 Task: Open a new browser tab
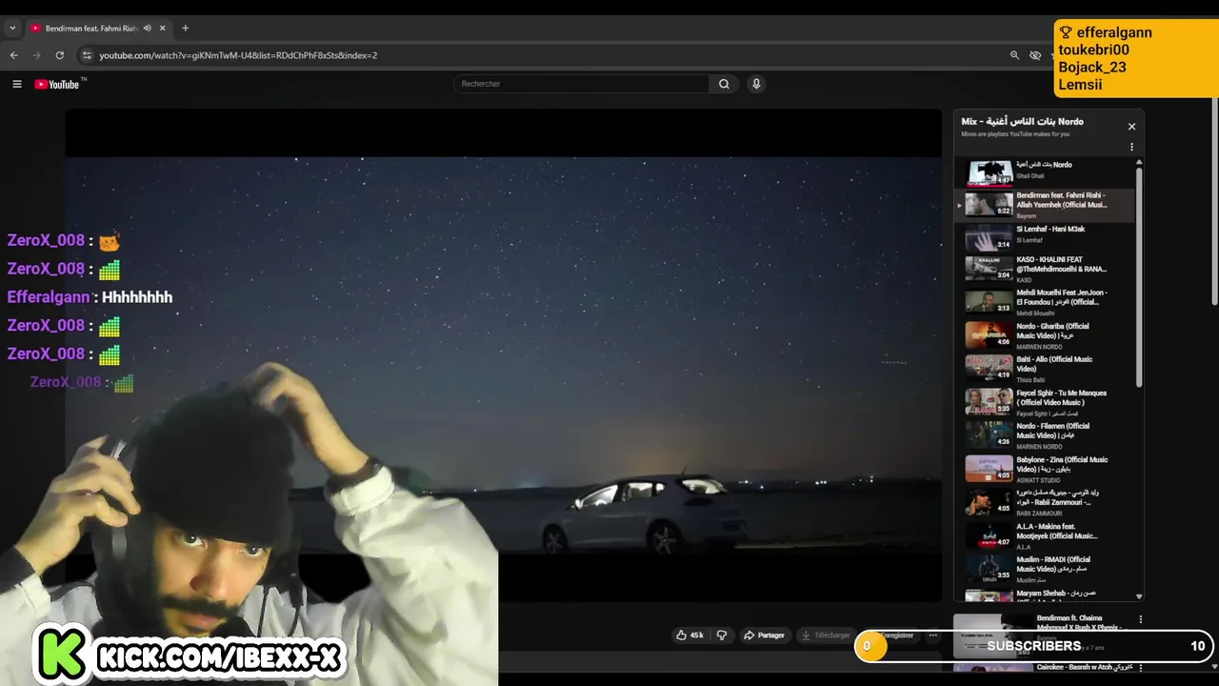[x=185, y=29]
